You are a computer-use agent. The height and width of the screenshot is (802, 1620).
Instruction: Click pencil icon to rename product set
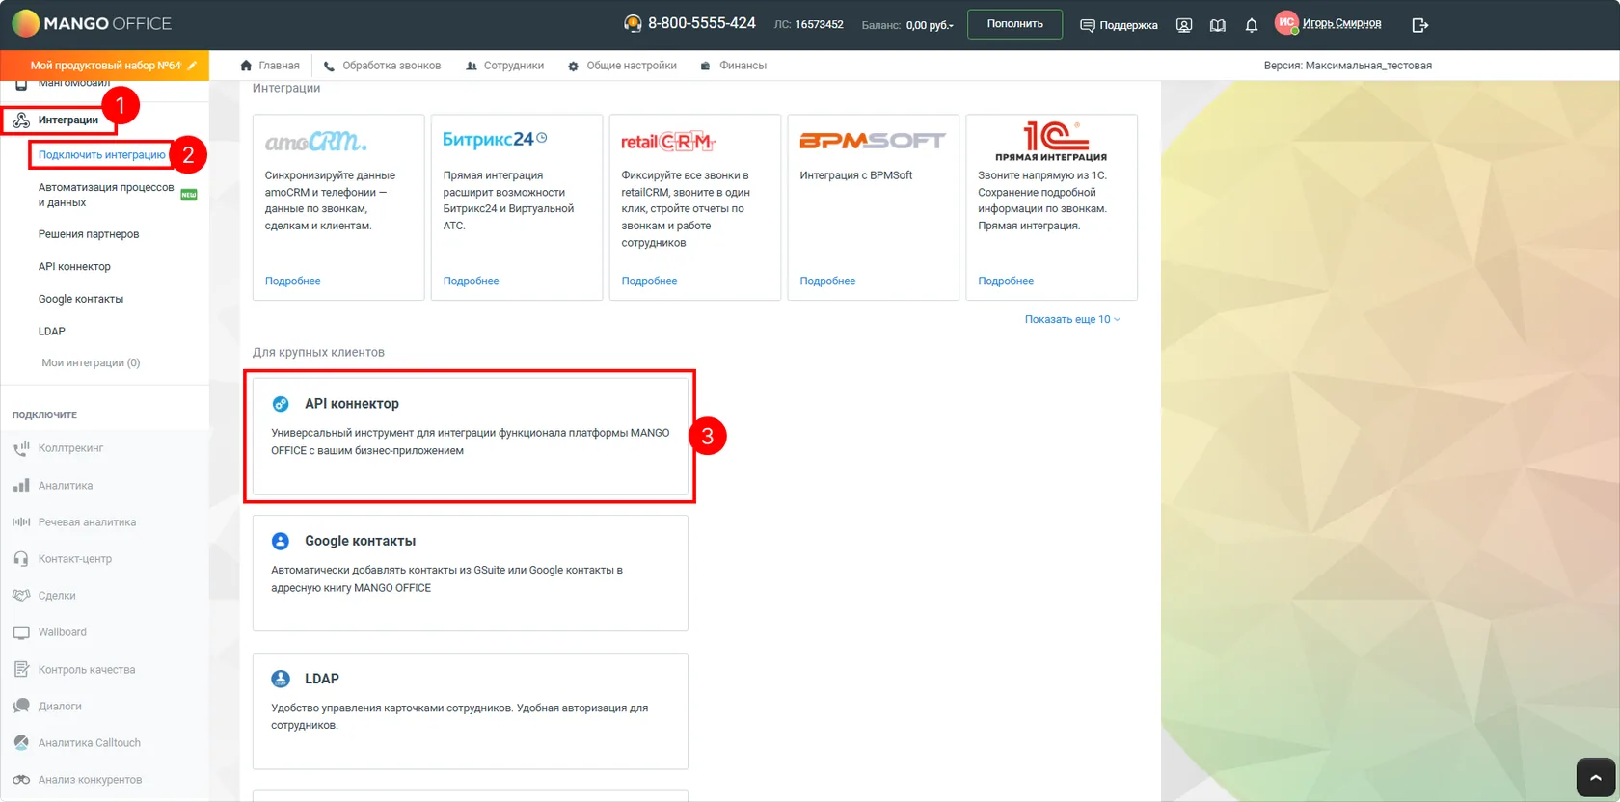pyautogui.click(x=192, y=66)
